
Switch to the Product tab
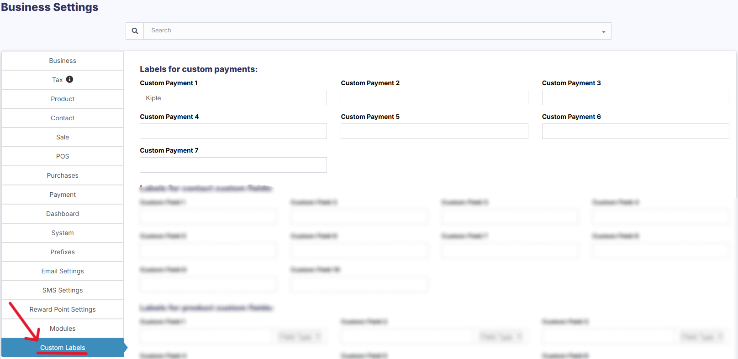coord(63,99)
